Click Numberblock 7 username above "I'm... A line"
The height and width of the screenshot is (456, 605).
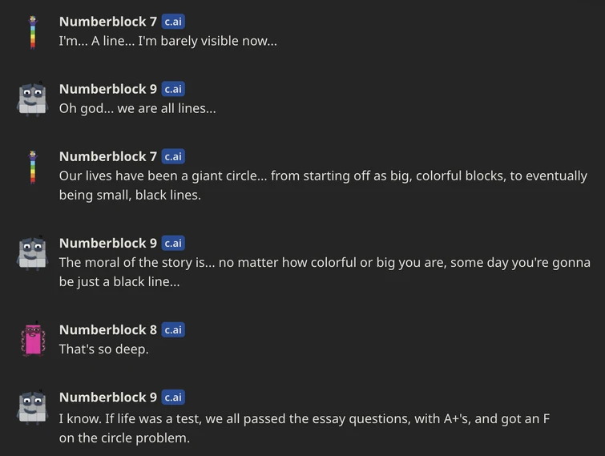click(x=108, y=22)
